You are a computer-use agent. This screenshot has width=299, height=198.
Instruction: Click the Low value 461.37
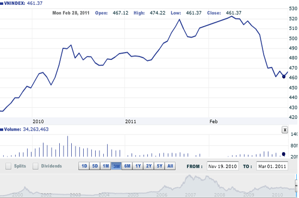coord(194,13)
